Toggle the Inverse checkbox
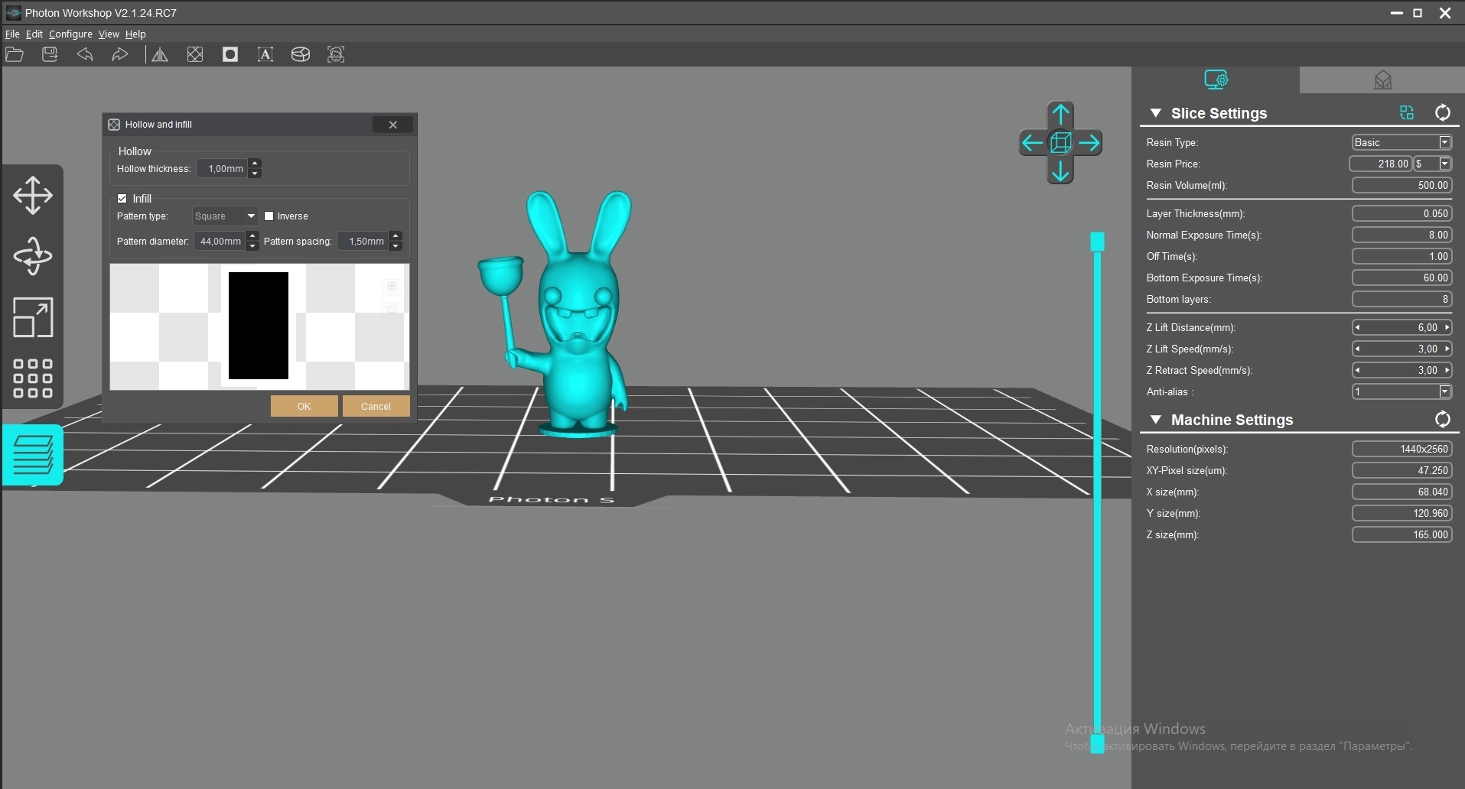Viewport: 1465px width, 789px height. 269,216
